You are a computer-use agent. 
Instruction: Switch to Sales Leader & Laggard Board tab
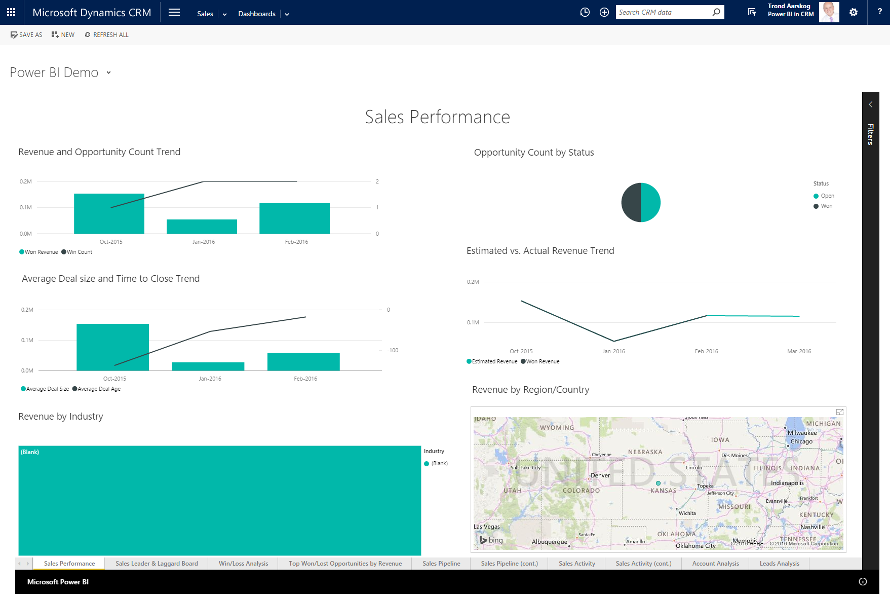point(157,564)
